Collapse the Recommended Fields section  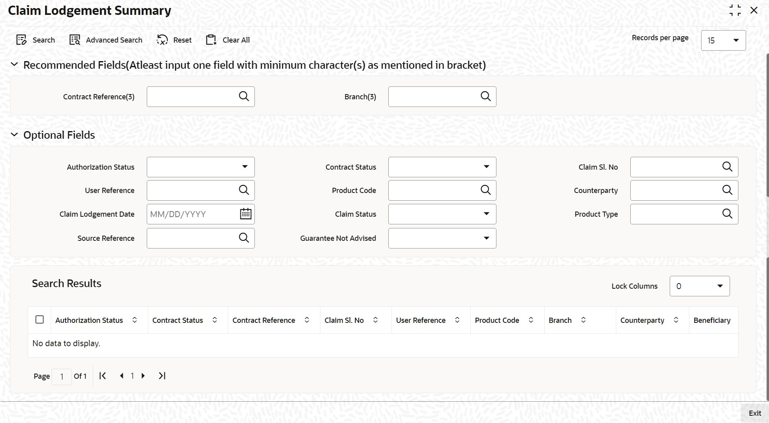14,65
